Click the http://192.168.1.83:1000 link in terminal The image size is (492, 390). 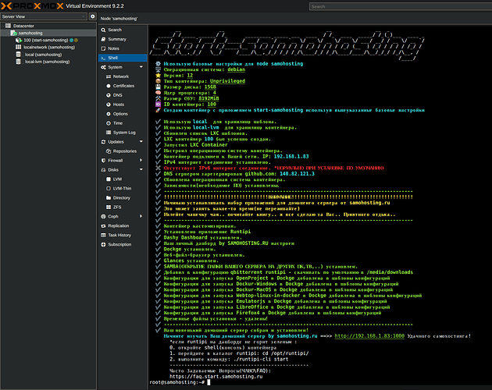[369, 336]
